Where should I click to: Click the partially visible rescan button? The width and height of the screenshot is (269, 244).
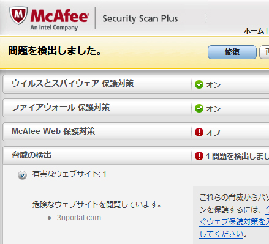(x=264, y=52)
